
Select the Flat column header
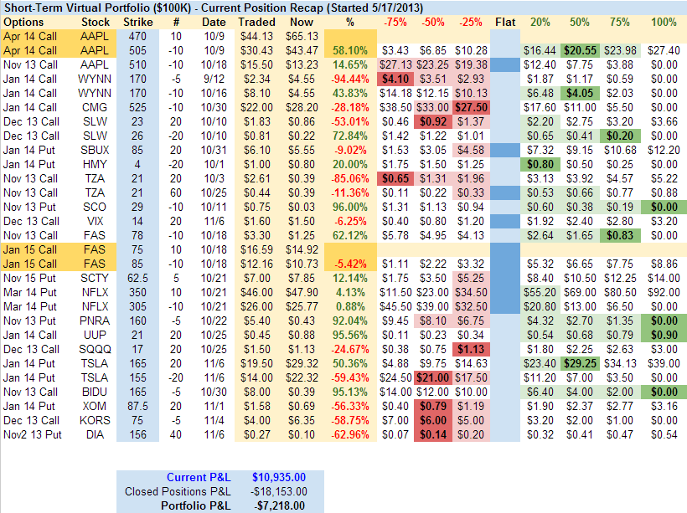tap(505, 22)
